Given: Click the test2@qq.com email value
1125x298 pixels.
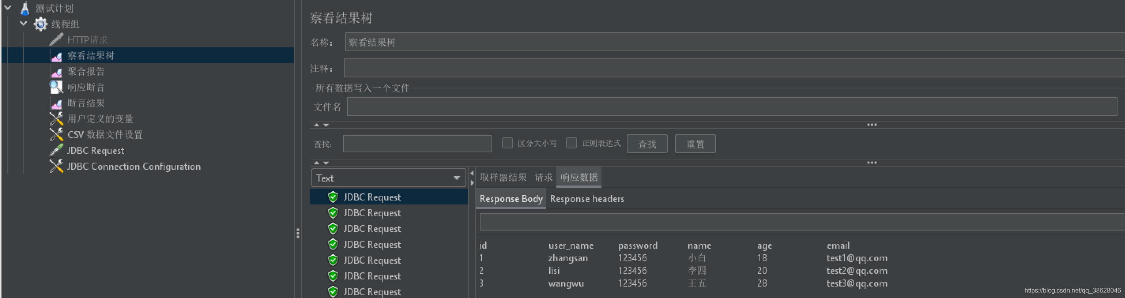Looking at the screenshot, I should click(x=857, y=271).
